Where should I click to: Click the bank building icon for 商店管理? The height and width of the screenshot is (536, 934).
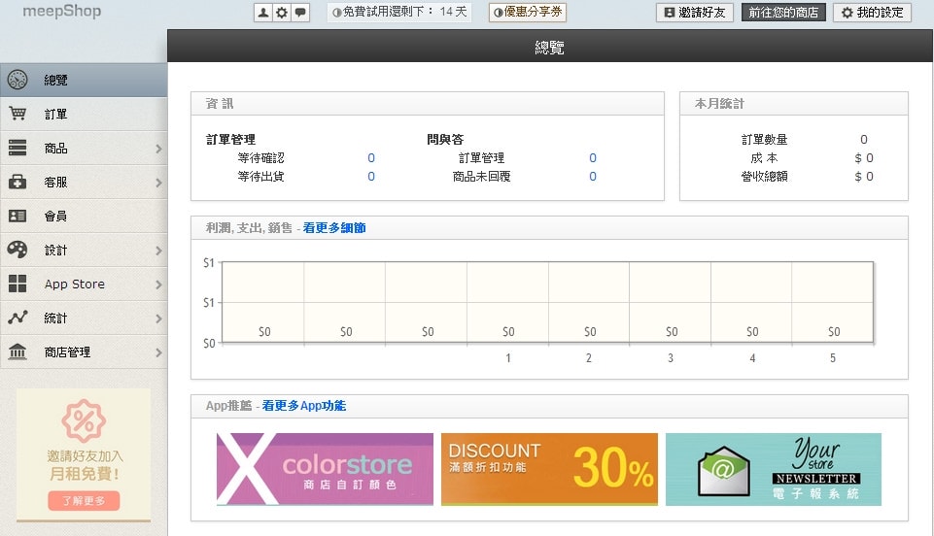(x=17, y=352)
